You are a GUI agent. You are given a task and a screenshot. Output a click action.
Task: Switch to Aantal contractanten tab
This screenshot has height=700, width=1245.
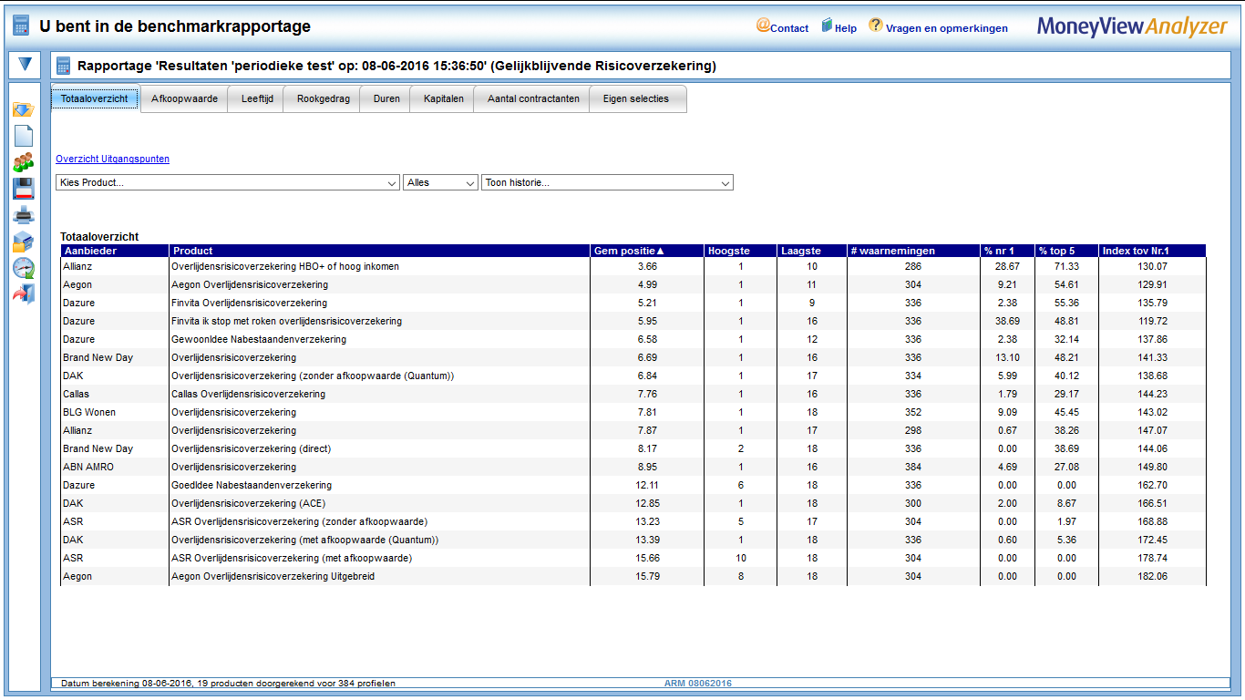tap(532, 98)
